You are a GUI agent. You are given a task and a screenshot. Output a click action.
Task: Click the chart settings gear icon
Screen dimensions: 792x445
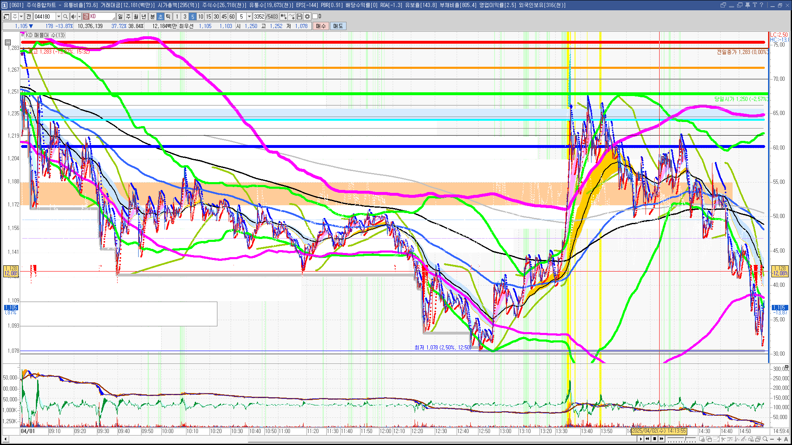click(307, 16)
